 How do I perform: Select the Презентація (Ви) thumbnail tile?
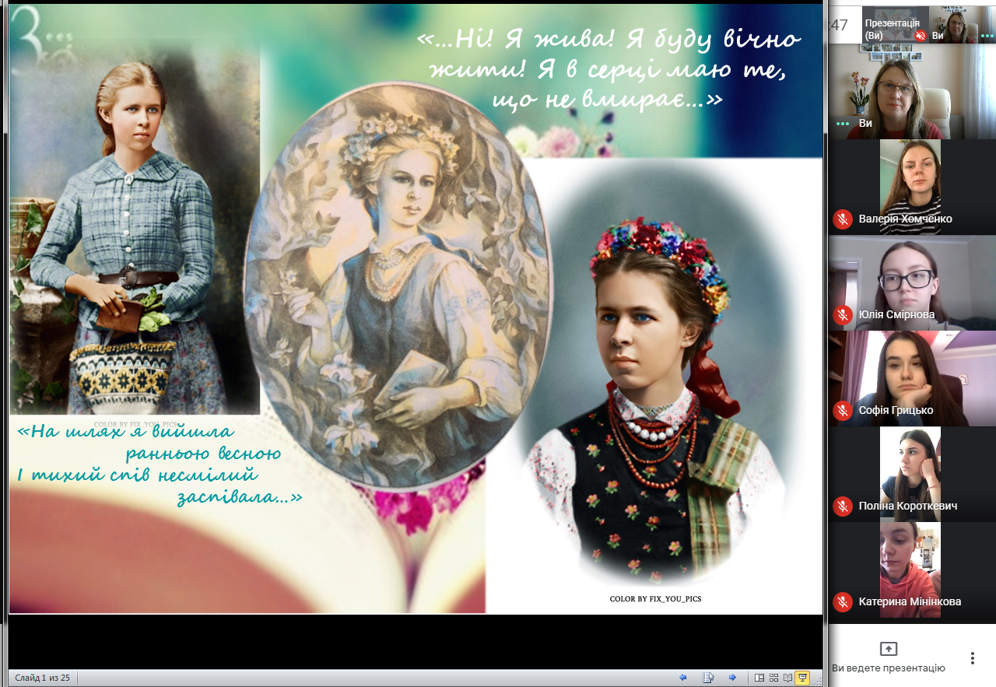point(896,24)
